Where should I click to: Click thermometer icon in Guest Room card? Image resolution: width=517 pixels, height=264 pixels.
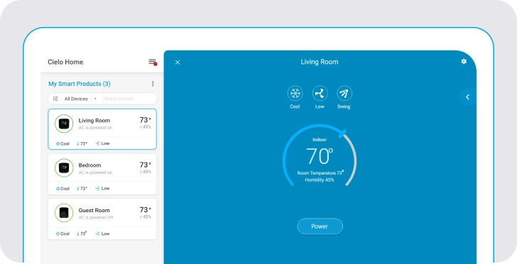click(78, 233)
